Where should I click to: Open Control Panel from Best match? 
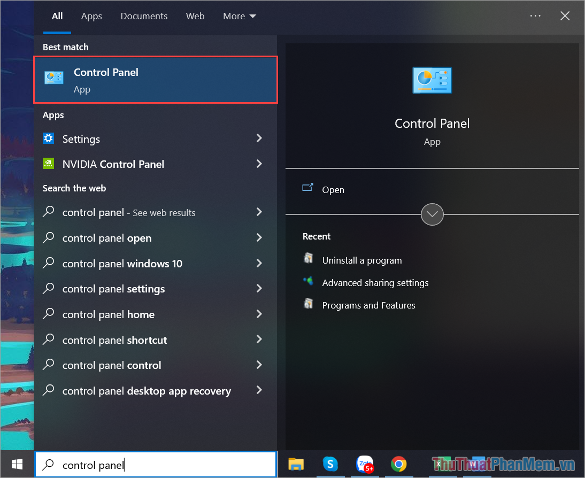[x=155, y=80]
